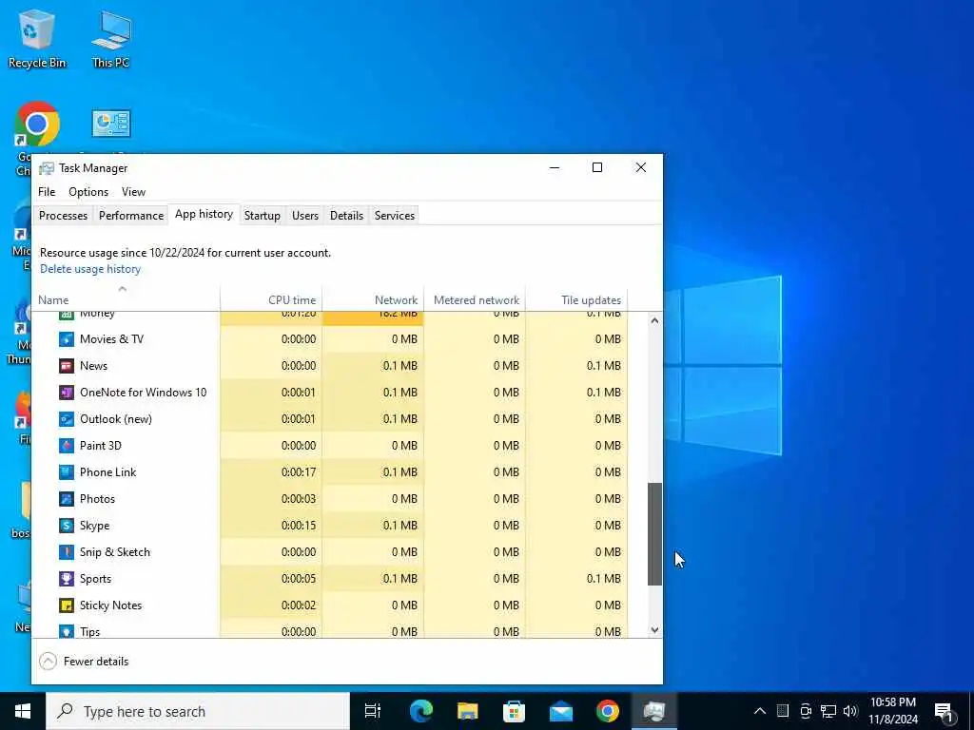Viewport: 974px width, 730px height.
Task: Select the Phone Link row name
Action: (x=108, y=472)
